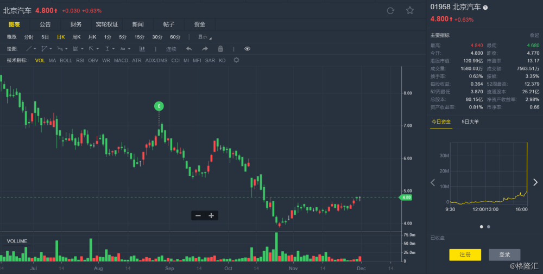Expand channel tool dropdown arrow
This screenshot has width=543, height=274.
50,49
